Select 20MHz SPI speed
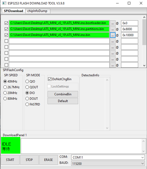The width and height of the screenshot is (147, 169). 10,93
